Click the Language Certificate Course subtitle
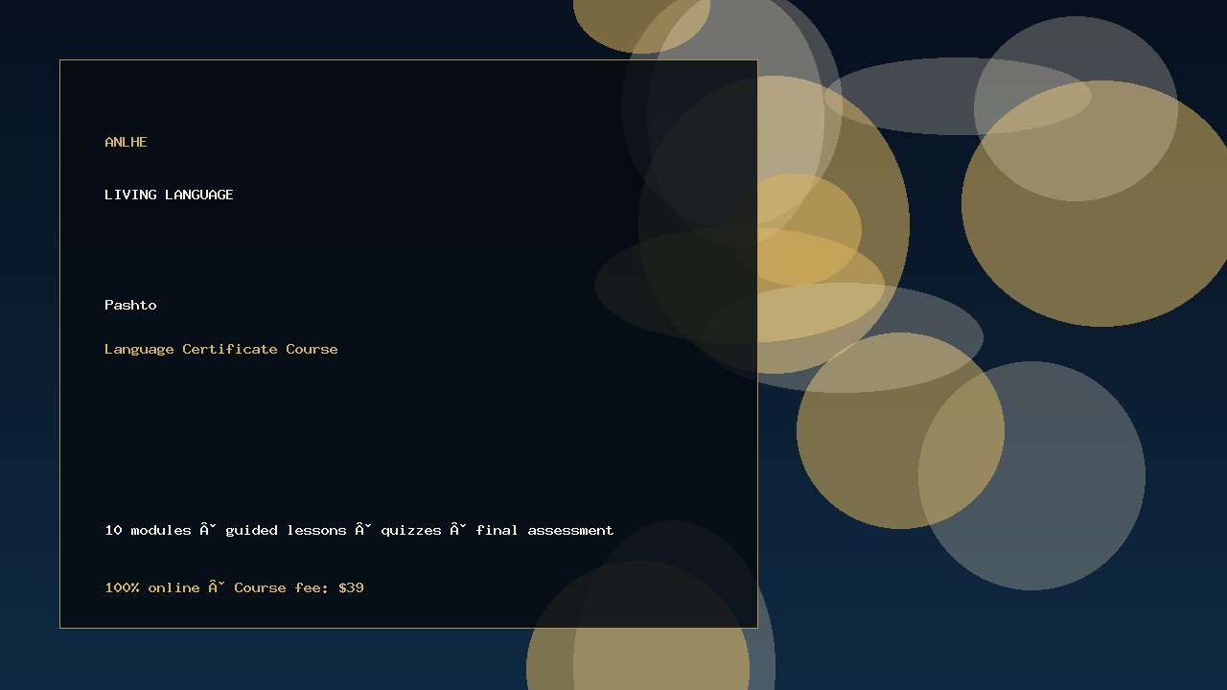 (221, 349)
